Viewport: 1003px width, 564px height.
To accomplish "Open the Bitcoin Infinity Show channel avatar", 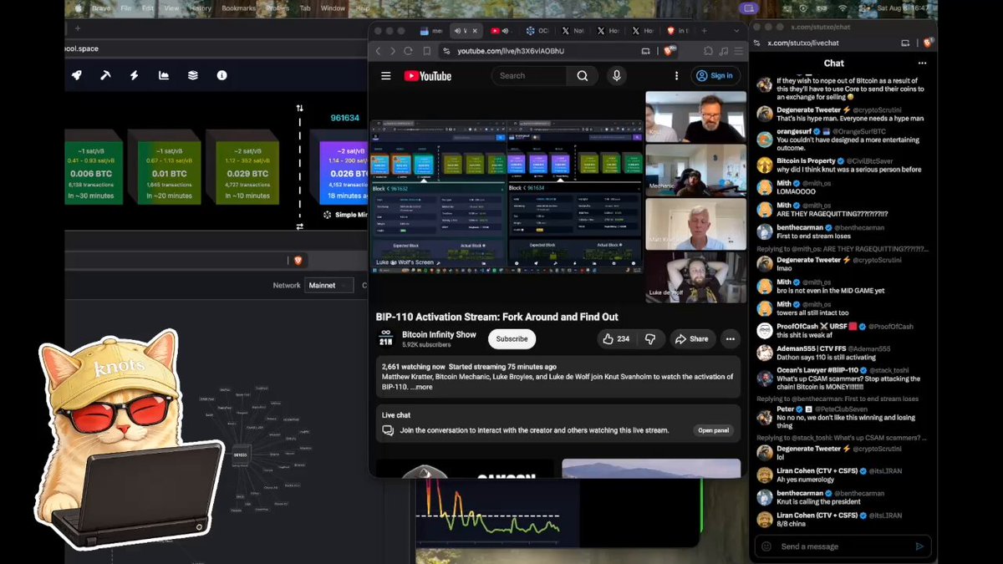I will [x=386, y=338].
